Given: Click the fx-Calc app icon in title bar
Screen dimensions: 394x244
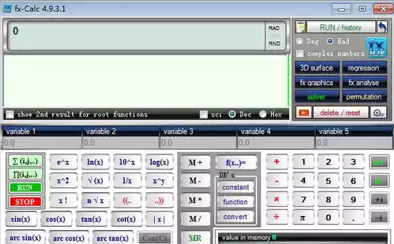Looking at the screenshot, I should pyautogui.click(x=7, y=9).
